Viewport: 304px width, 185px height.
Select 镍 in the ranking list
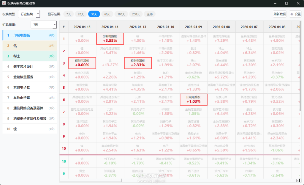point(30,129)
